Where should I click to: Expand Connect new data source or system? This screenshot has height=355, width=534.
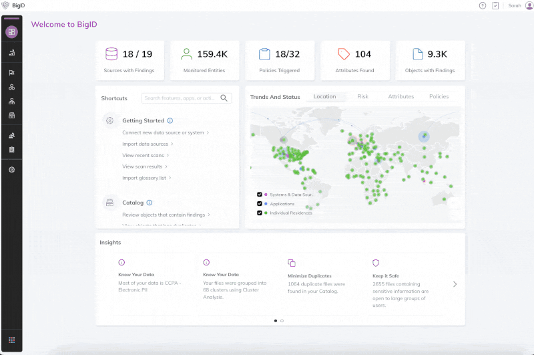(x=165, y=132)
